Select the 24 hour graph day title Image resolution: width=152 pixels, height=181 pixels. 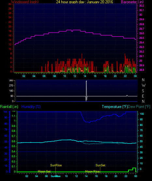click(84, 2)
